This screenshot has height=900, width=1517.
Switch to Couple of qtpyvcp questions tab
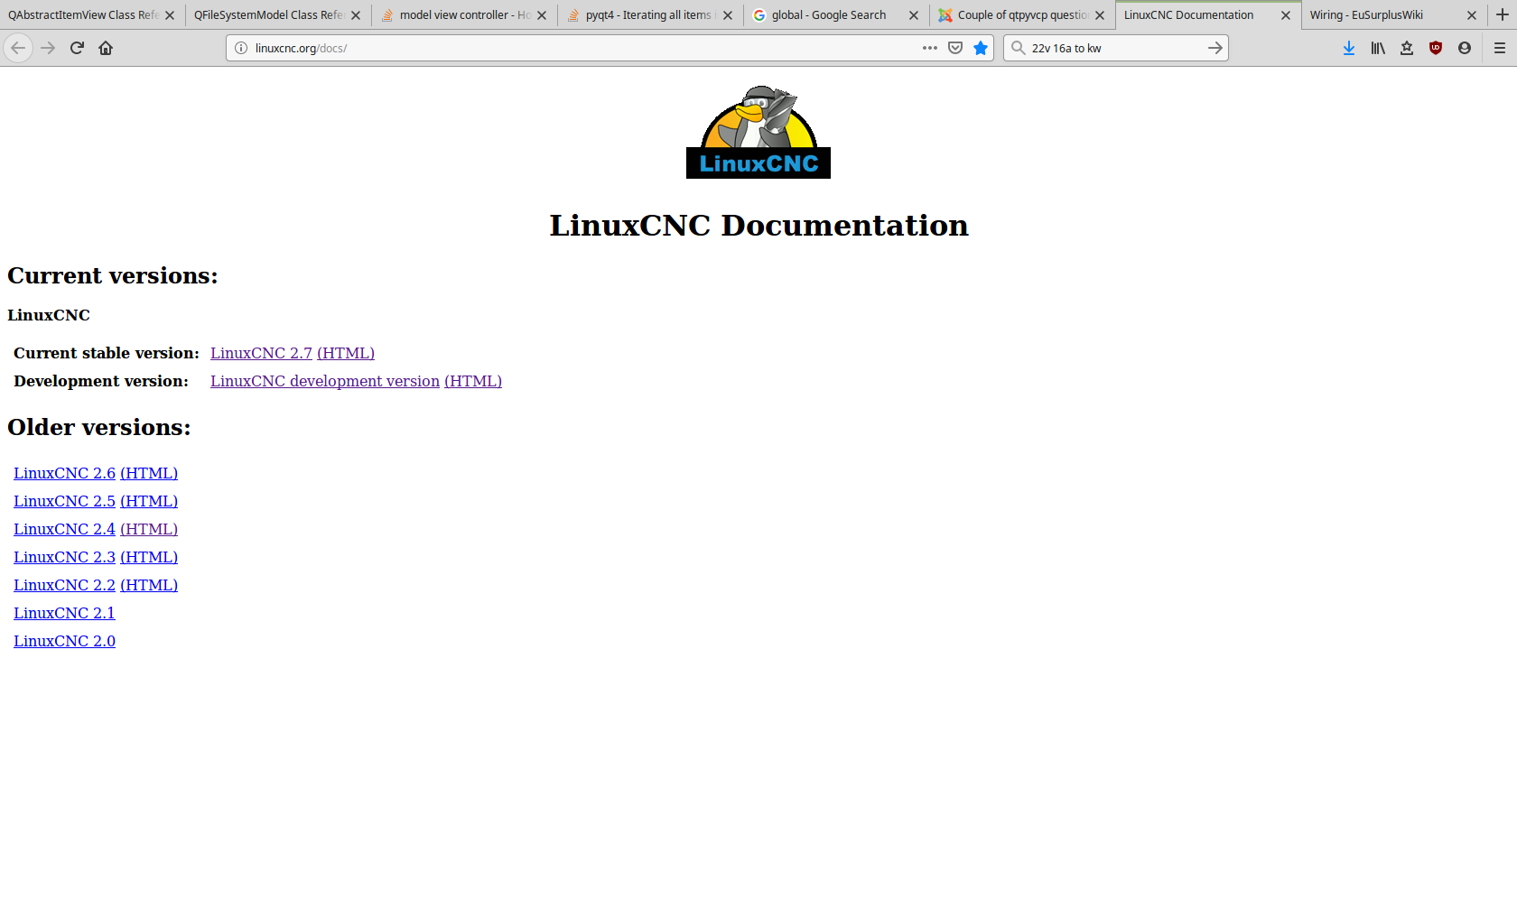point(1022,15)
